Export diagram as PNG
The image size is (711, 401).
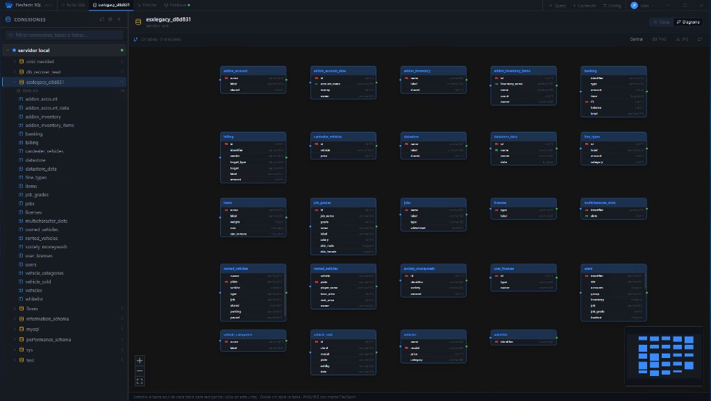pyautogui.click(x=660, y=40)
